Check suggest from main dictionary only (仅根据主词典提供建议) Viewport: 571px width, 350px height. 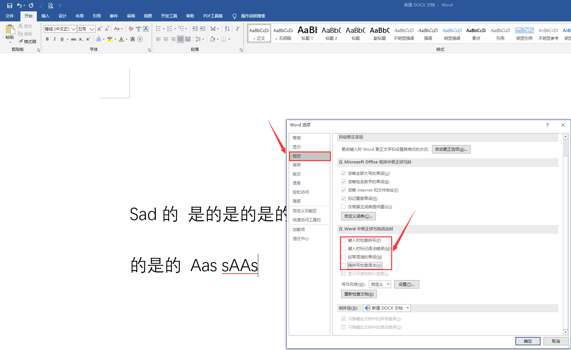343,207
